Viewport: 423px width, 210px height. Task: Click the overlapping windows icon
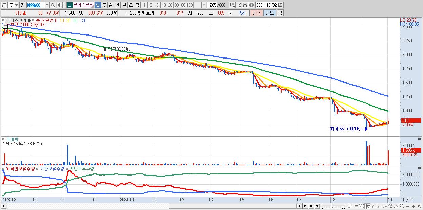click(x=356, y=206)
